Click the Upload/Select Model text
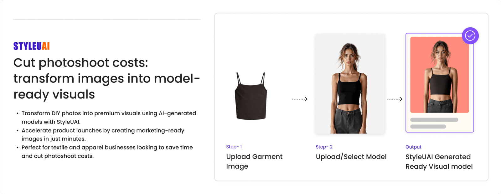 (x=351, y=157)
